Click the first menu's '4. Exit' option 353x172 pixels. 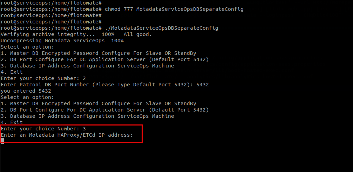point(12,72)
